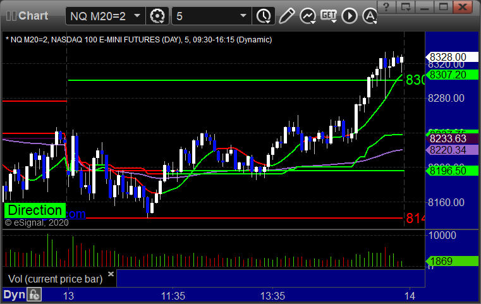Click the 8307.20 green price label
The width and height of the screenshot is (481, 304).
[x=451, y=75]
